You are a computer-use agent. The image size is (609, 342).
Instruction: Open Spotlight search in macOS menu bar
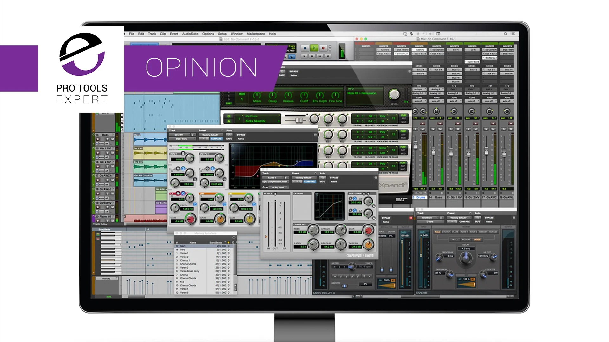click(x=506, y=34)
